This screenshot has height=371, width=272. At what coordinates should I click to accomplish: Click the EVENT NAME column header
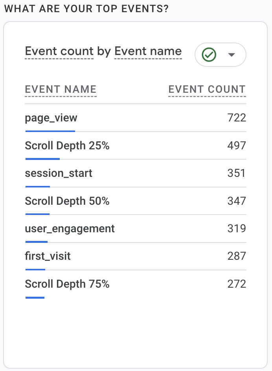(61, 89)
